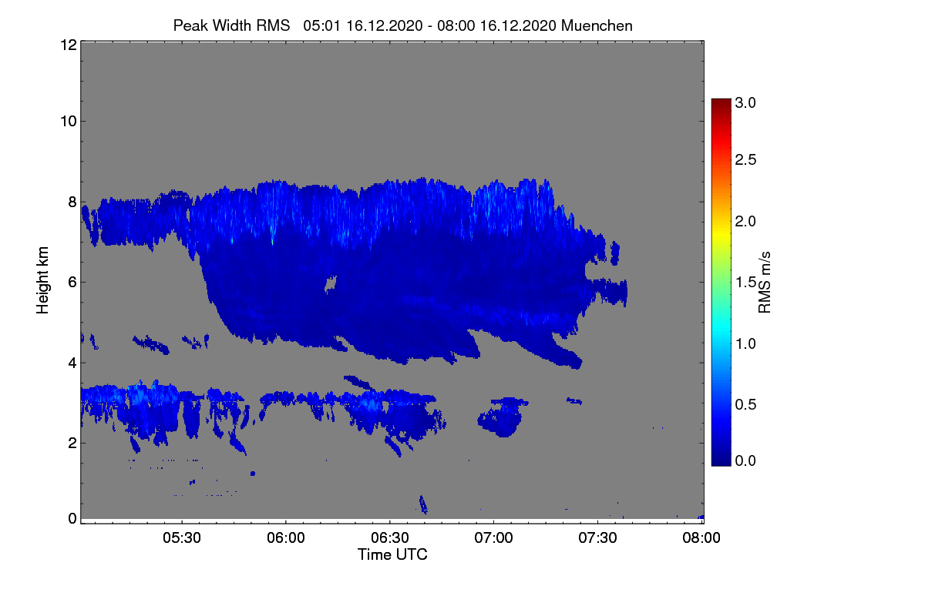Click the 1.0 colorbar value

(x=745, y=343)
